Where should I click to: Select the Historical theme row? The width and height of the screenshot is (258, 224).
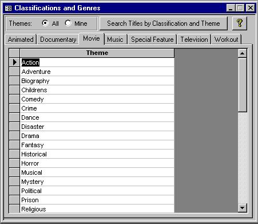click(x=97, y=154)
